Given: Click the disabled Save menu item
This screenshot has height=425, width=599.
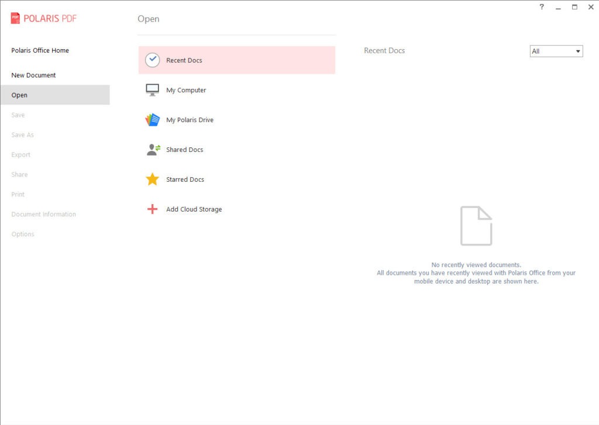Looking at the screenshot, I should (18, 115).
